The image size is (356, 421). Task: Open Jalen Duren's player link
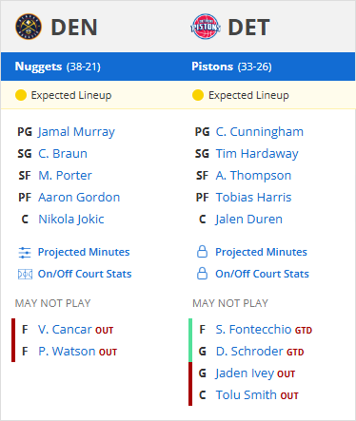tap(248, 220)
